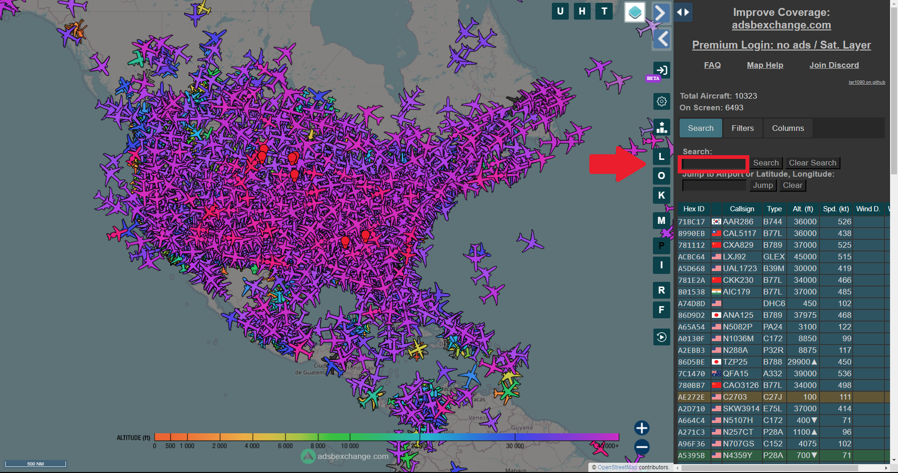The height and width of the screenshot is (473, 898).
Task: Sort table by Alt. (ft) column
Action: 803,209
